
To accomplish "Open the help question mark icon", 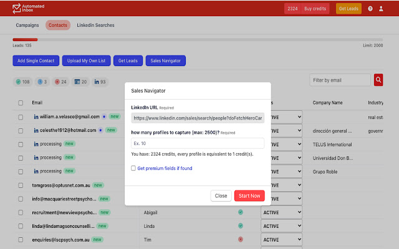I will pos(370,9).
